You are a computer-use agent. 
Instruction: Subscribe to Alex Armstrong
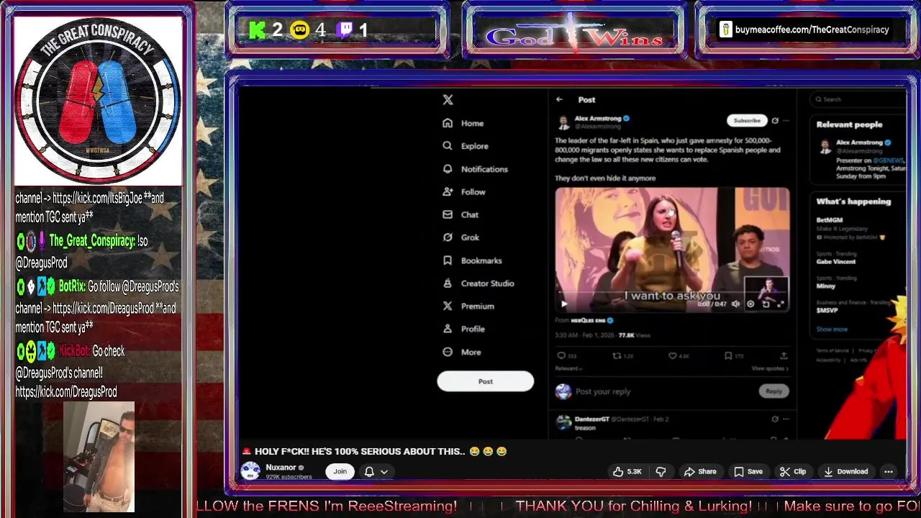click(x=747, y=121)
